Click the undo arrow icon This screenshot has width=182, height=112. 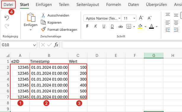tap(7, 18)
